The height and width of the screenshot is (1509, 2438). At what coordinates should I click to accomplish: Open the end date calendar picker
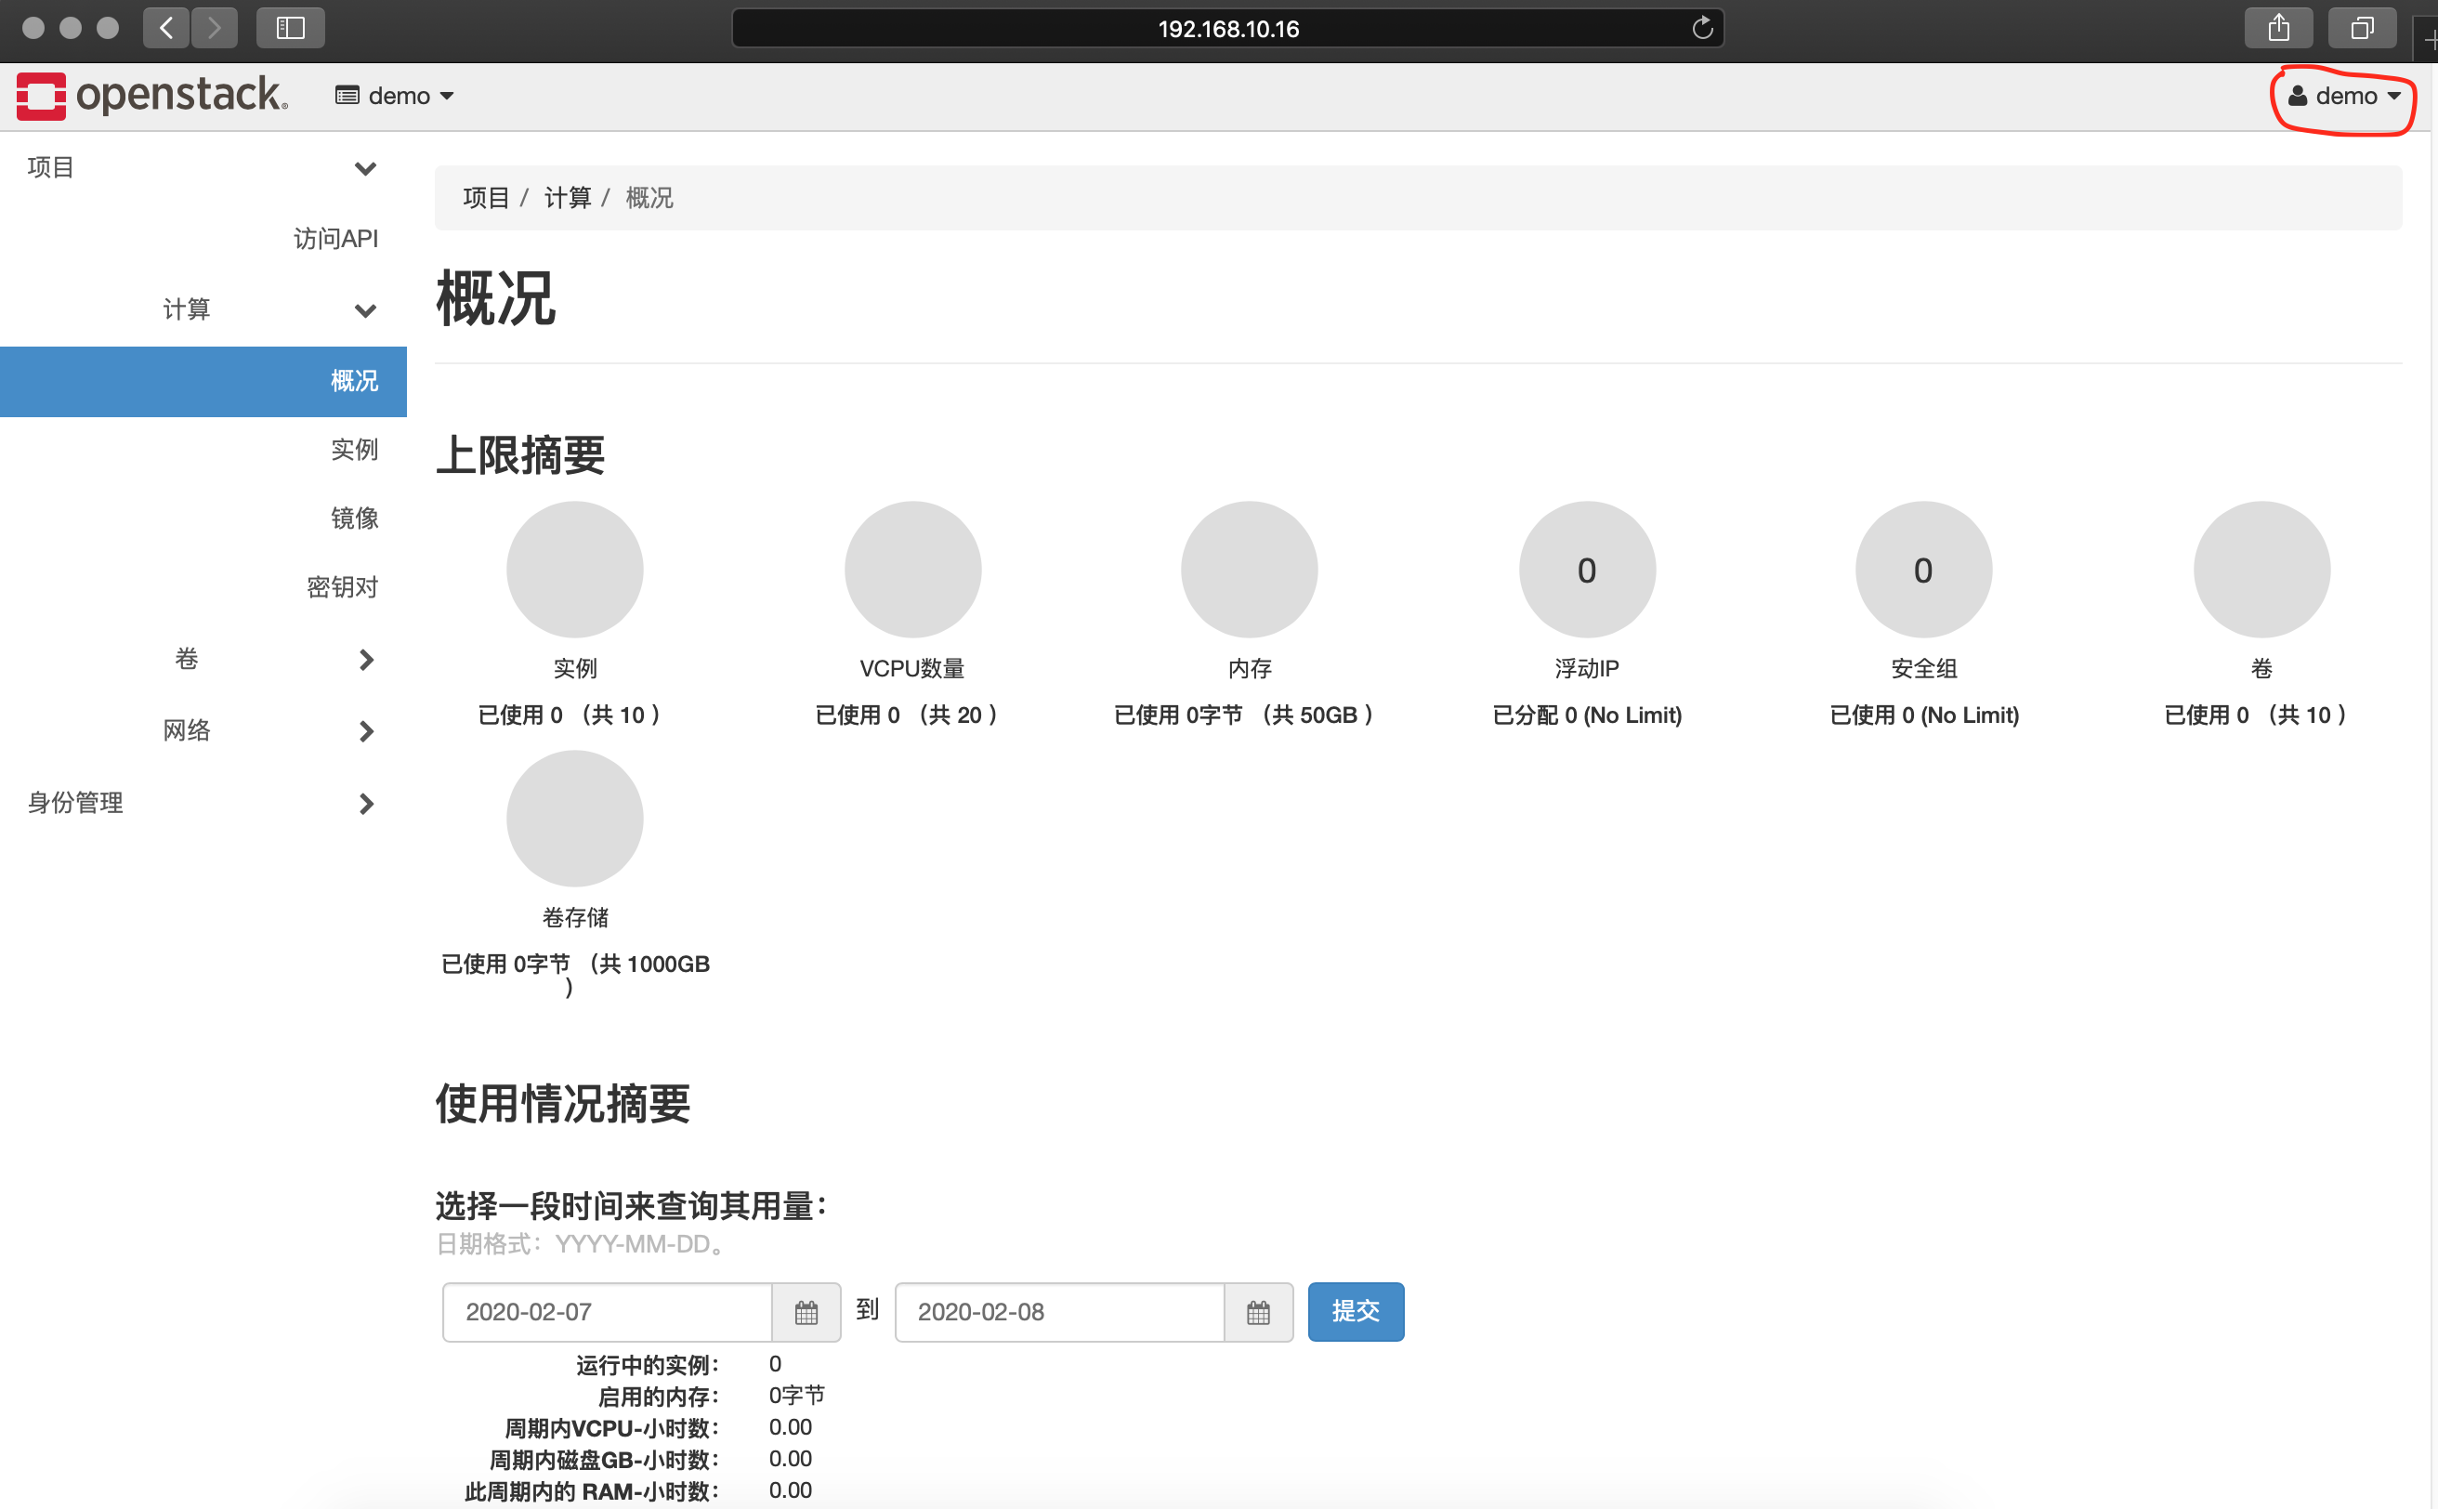1258,1312
